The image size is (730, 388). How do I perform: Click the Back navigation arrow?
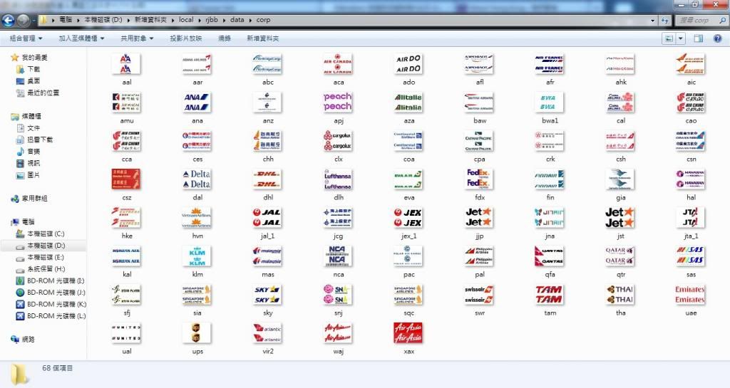[9, 20]
